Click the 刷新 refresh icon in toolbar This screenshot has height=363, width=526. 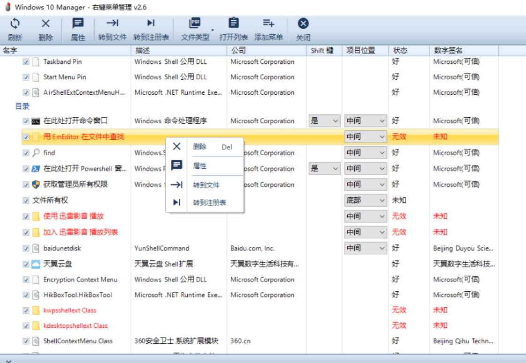point(15,24)
